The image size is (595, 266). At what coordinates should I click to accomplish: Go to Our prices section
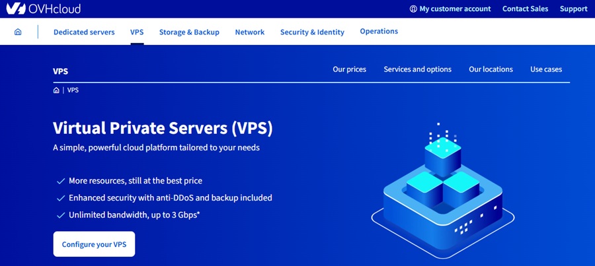(350, 69)
